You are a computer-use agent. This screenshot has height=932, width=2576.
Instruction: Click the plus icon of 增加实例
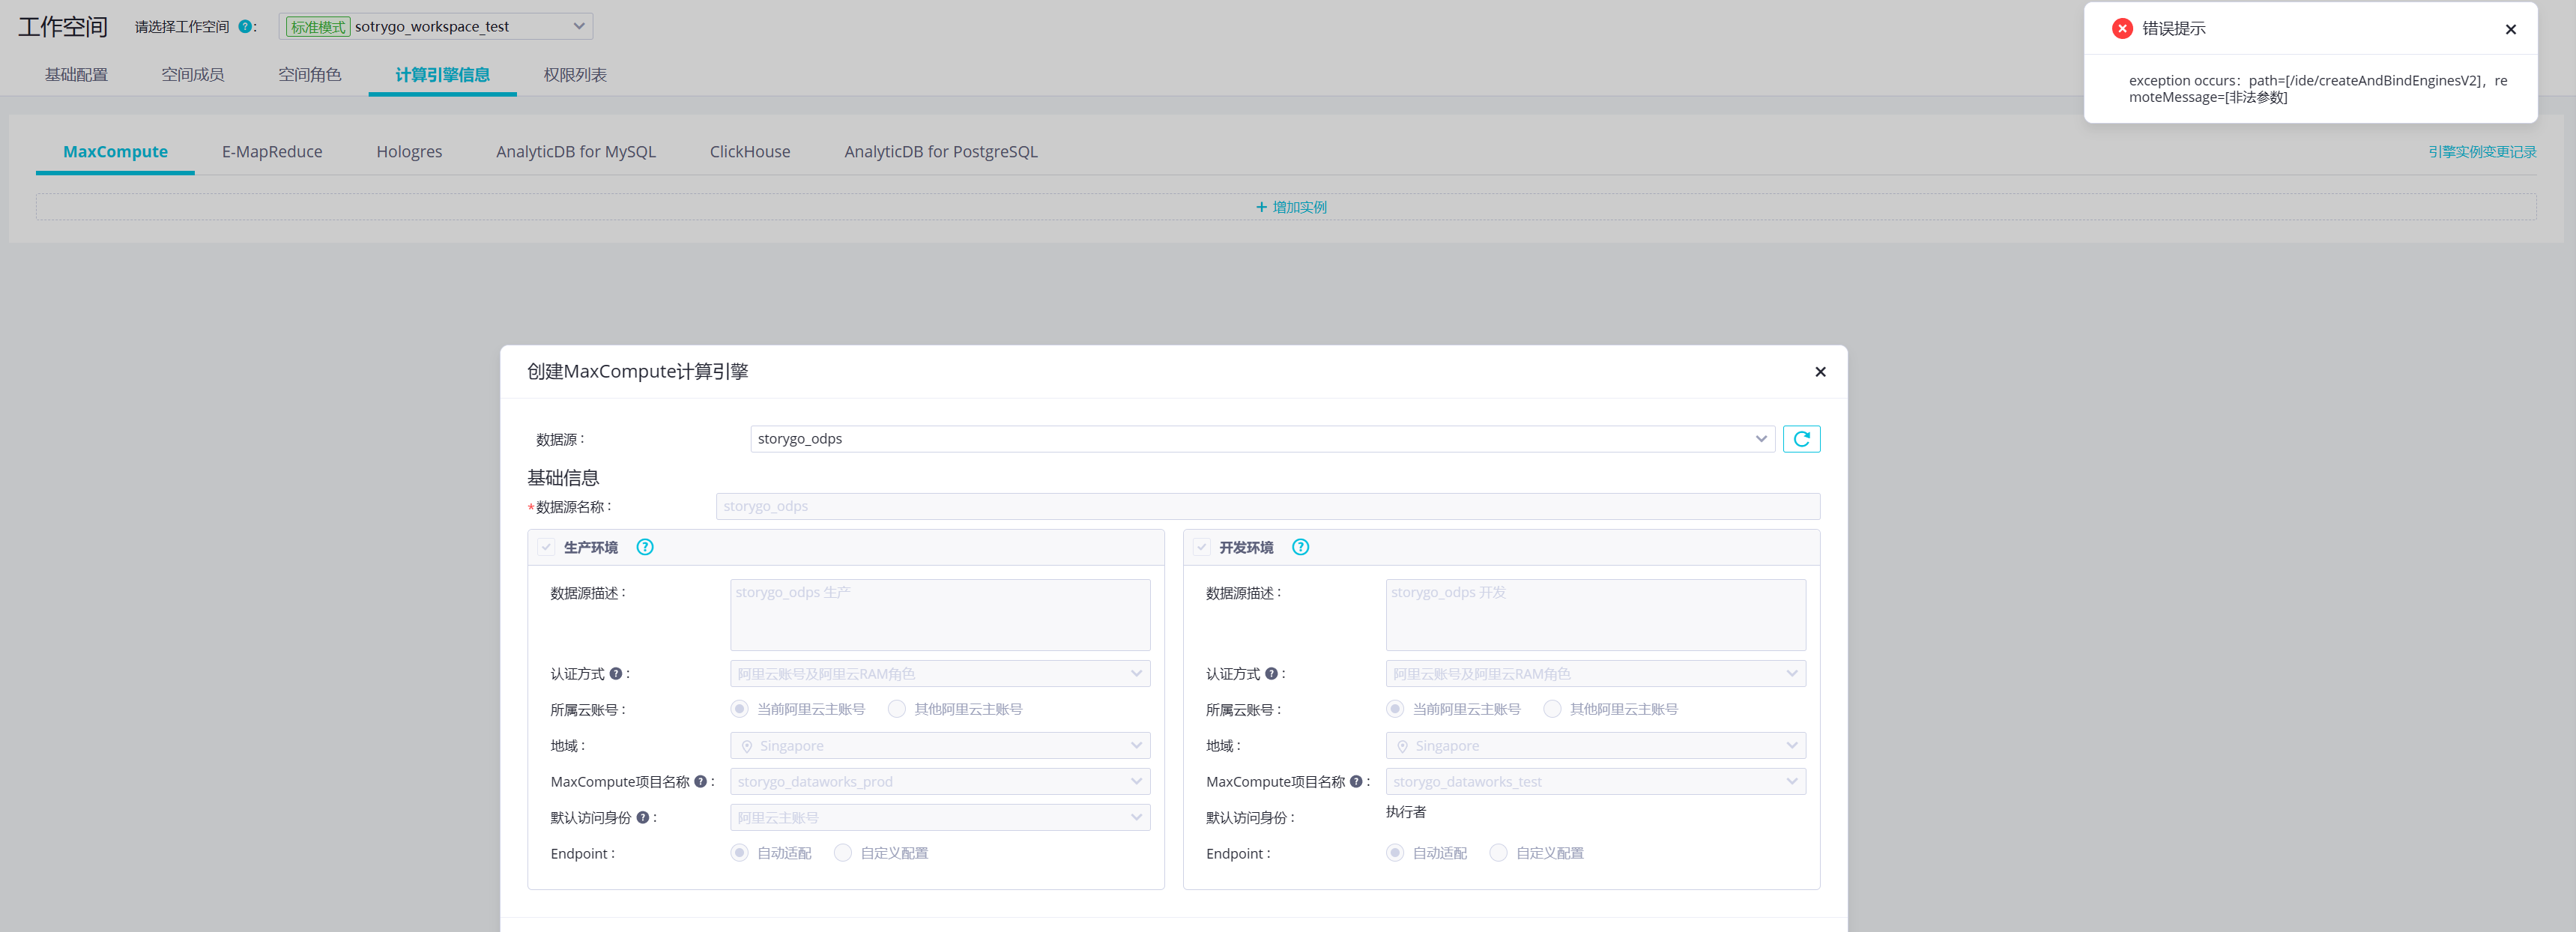point(1261,207)
